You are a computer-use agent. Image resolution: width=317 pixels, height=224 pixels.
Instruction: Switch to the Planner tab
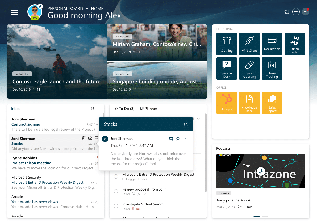point(149,109)
